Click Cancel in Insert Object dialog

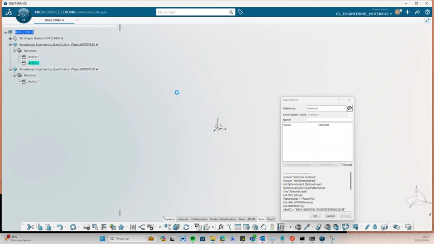point(330,216)
